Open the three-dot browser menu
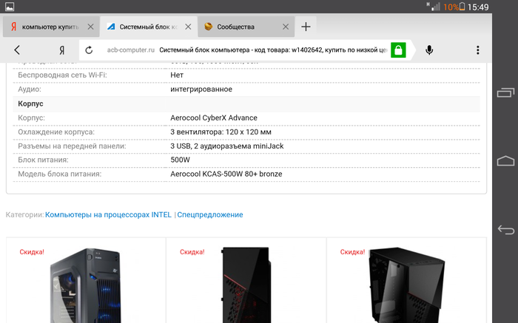The width and height of the screenshot is (518, 323). pyautogui.click(x=478, y=50)
